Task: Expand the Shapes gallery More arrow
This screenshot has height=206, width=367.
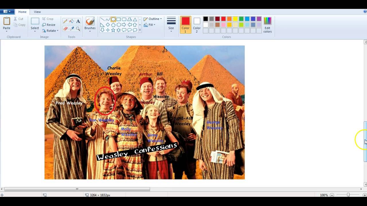Action: [140, 30]
